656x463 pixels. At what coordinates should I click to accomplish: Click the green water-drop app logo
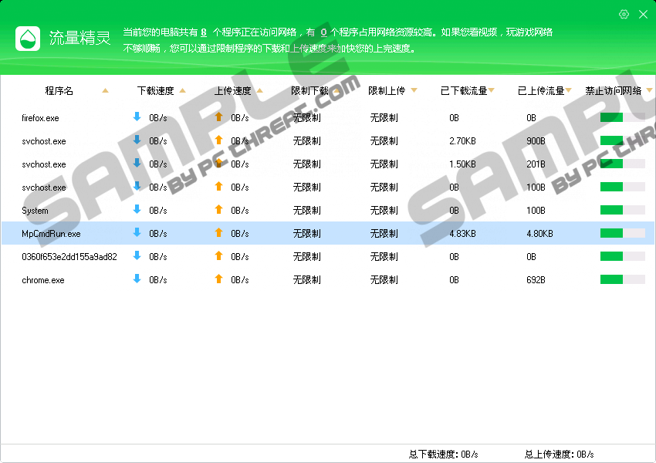(28, 38)
